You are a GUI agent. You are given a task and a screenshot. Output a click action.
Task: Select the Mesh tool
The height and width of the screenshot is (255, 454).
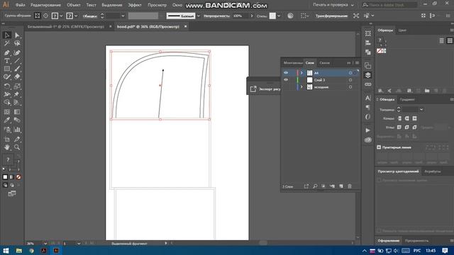pyautogui.click(x=6, y=112)
